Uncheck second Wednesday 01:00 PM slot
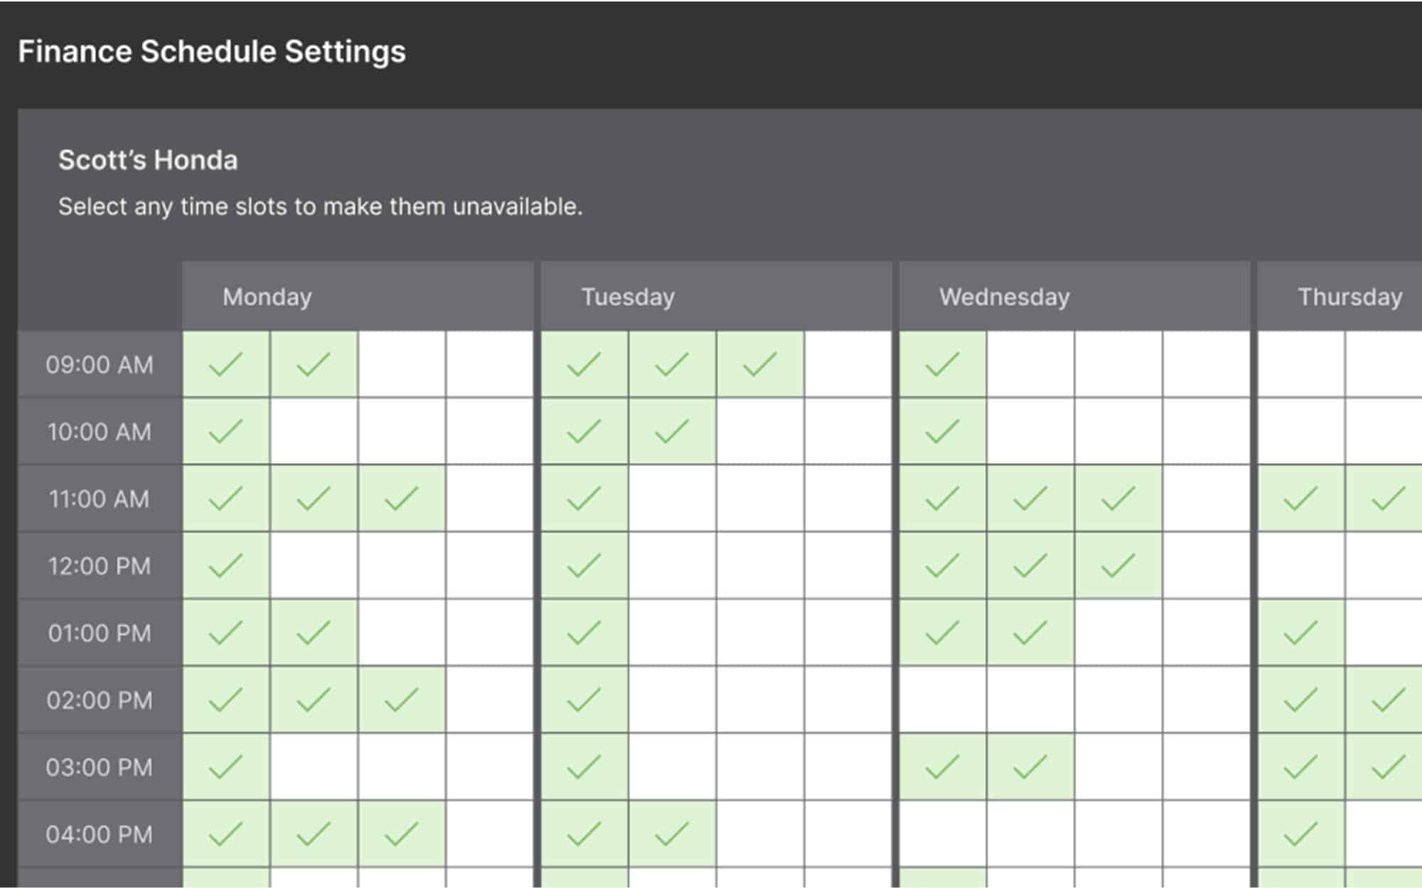 (1030, 632)
